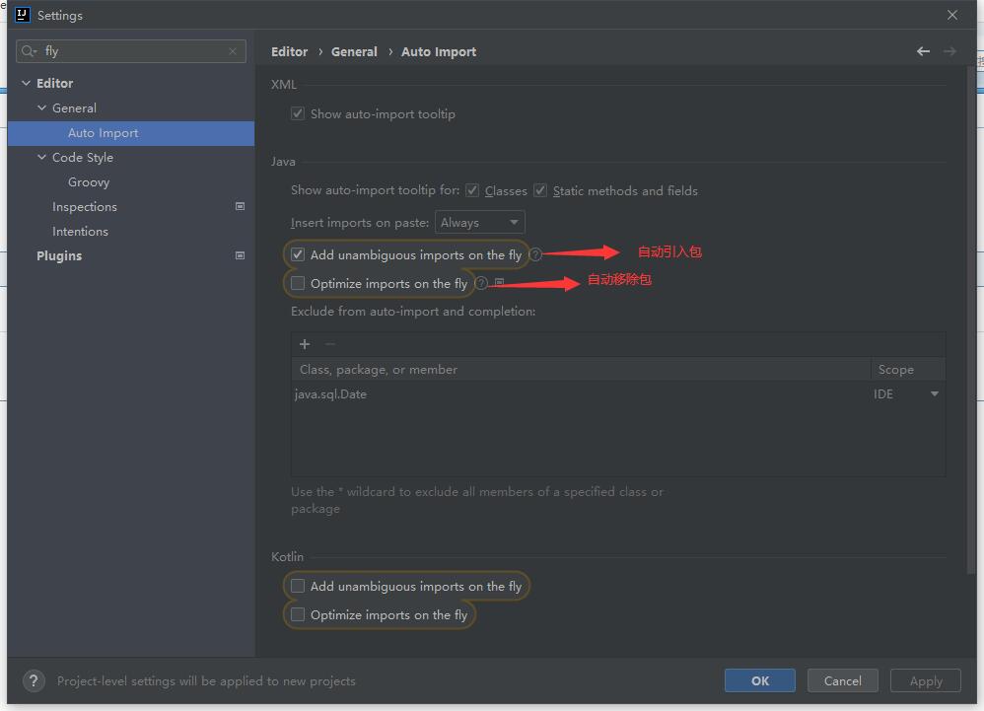Screen dimensions: 984x711
Task: Open help for Optimize imports on the fly
Action: click(481, 283)
